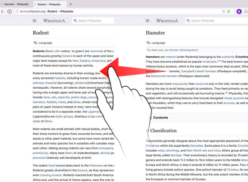Click the purple download arrow button
This screenshot has width=248, height=182.
(x=239, y=11)
